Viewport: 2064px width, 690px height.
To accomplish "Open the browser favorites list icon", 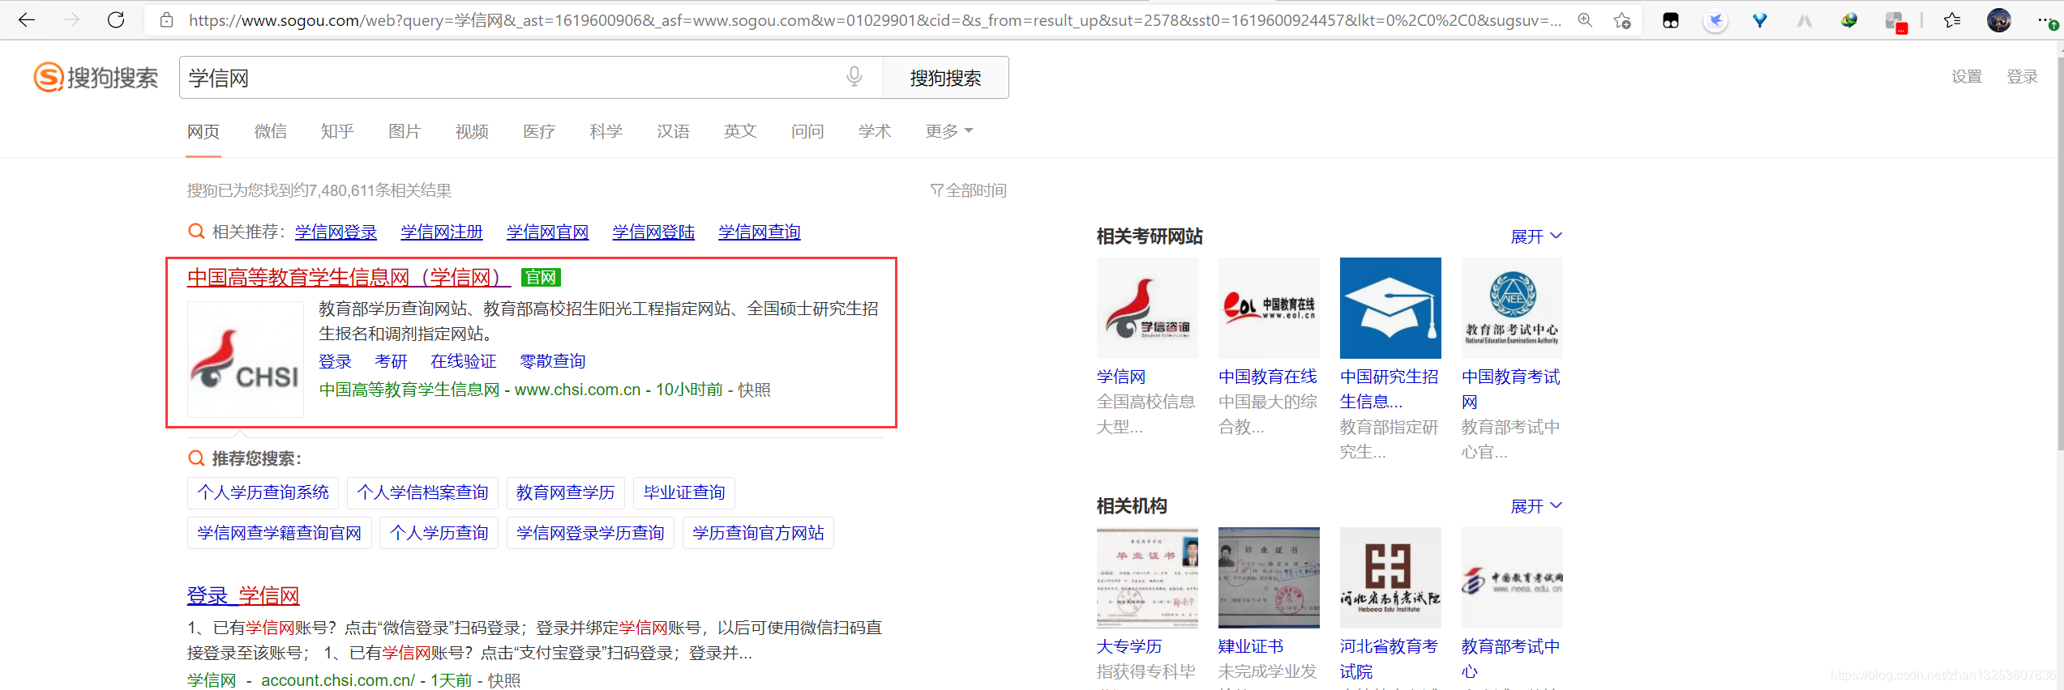I will (1952, 20).
